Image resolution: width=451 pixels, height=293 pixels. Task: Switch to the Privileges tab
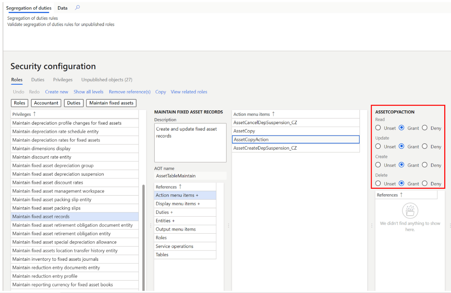coord(63,80)
